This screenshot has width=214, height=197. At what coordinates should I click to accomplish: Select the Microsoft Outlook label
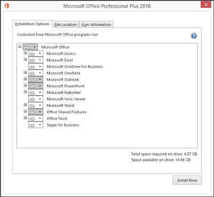click(x=63, y=79)
